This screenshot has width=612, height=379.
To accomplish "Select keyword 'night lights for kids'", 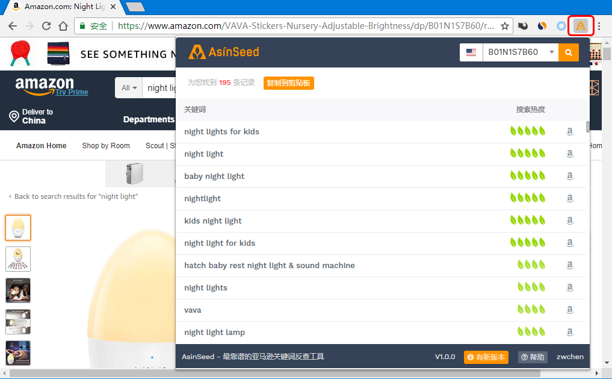I will (221, 132).
